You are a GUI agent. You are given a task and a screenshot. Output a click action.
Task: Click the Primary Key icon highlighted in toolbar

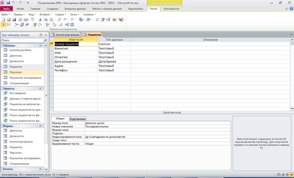(x=3, y=25)
